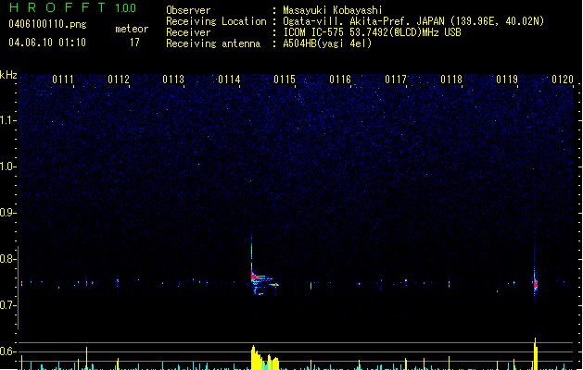Image resolution: width=583 pixels, height=370 pixels.
Task: Click time marker 0114
Action: pos(229,80)
